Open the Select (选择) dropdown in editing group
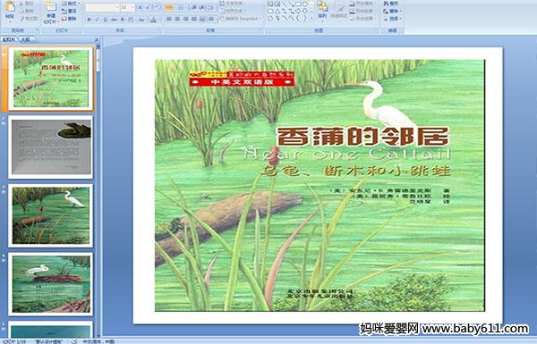 392,19
